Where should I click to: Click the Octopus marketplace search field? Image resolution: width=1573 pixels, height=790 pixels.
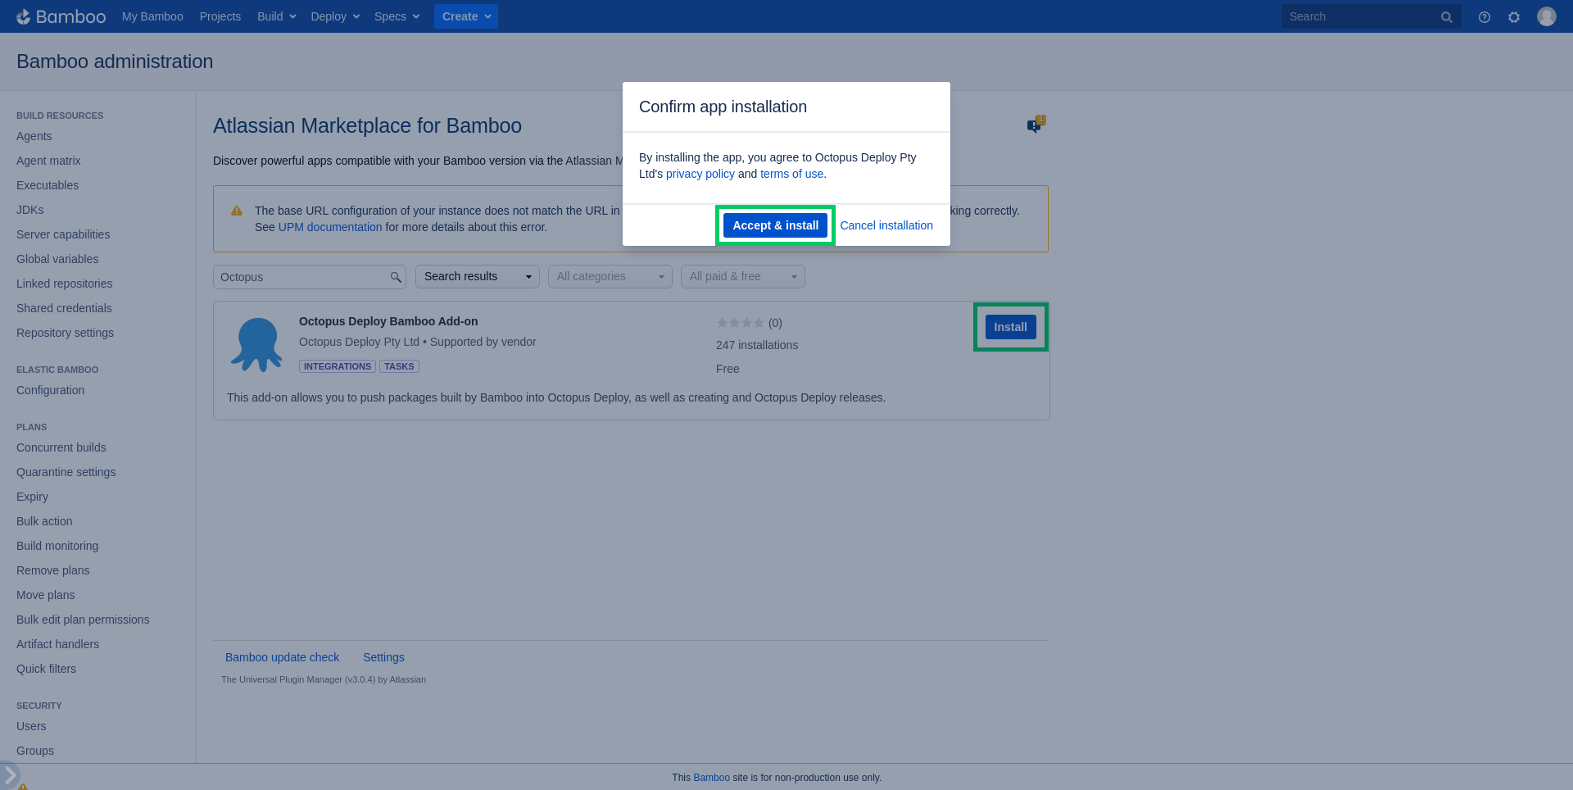click(x=310, y=277)
